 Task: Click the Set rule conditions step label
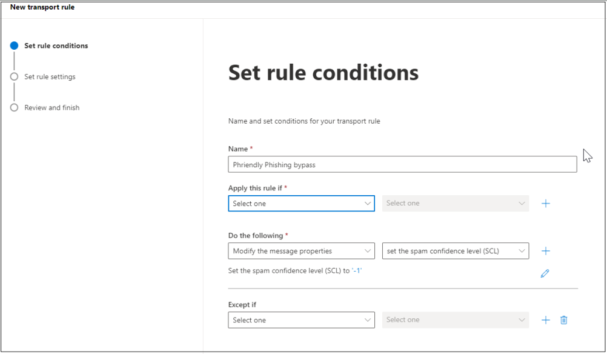tap(56, 45)
